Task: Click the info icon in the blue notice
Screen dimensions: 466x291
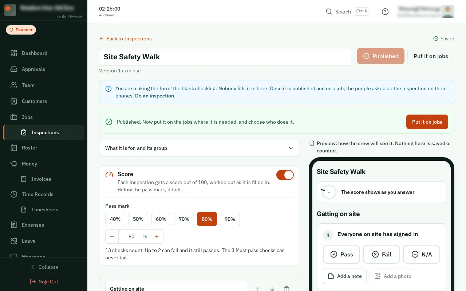Action: (108, 89)
